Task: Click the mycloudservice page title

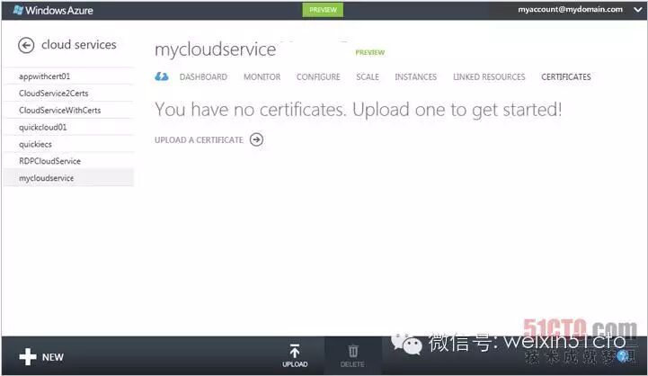Action: pos(215,49)
